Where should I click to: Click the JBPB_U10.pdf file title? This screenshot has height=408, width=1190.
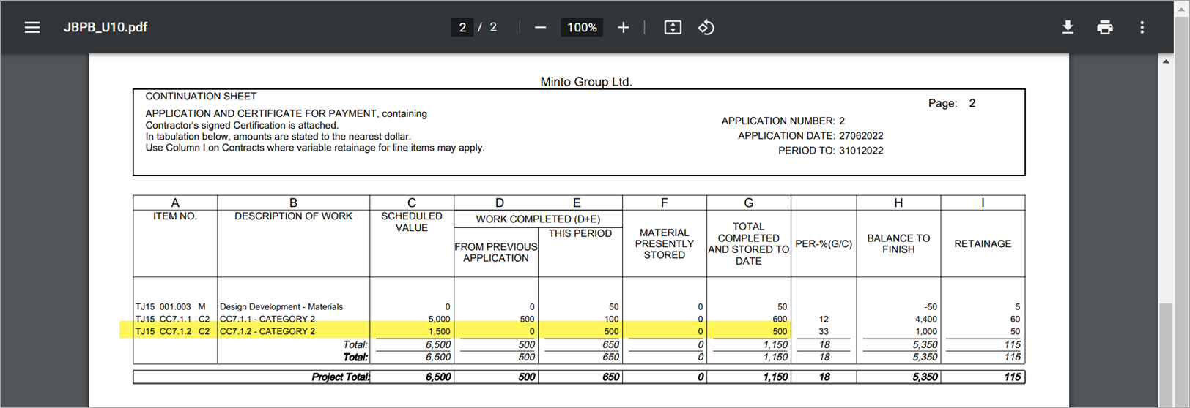point(106,28)
